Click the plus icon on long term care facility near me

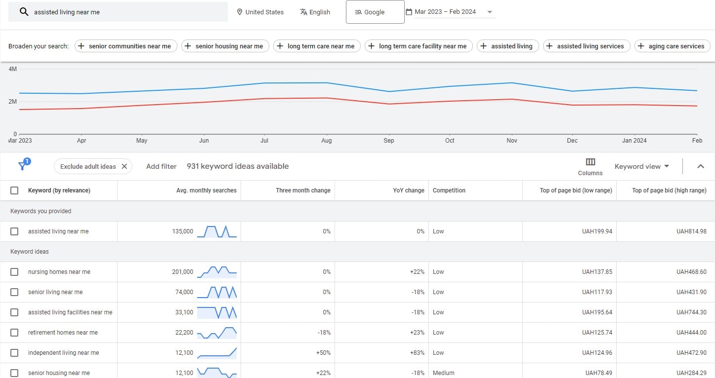pyautogui.click(x=371, y=46)
